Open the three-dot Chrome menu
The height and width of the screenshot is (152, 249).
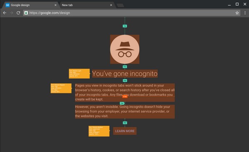coord(245,13)
